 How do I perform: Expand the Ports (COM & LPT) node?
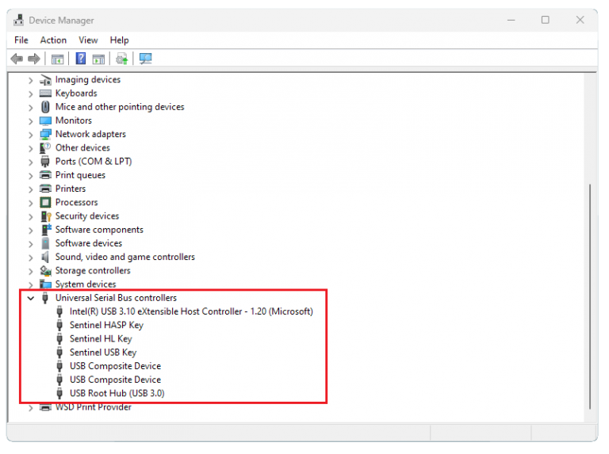pos(31,162)
